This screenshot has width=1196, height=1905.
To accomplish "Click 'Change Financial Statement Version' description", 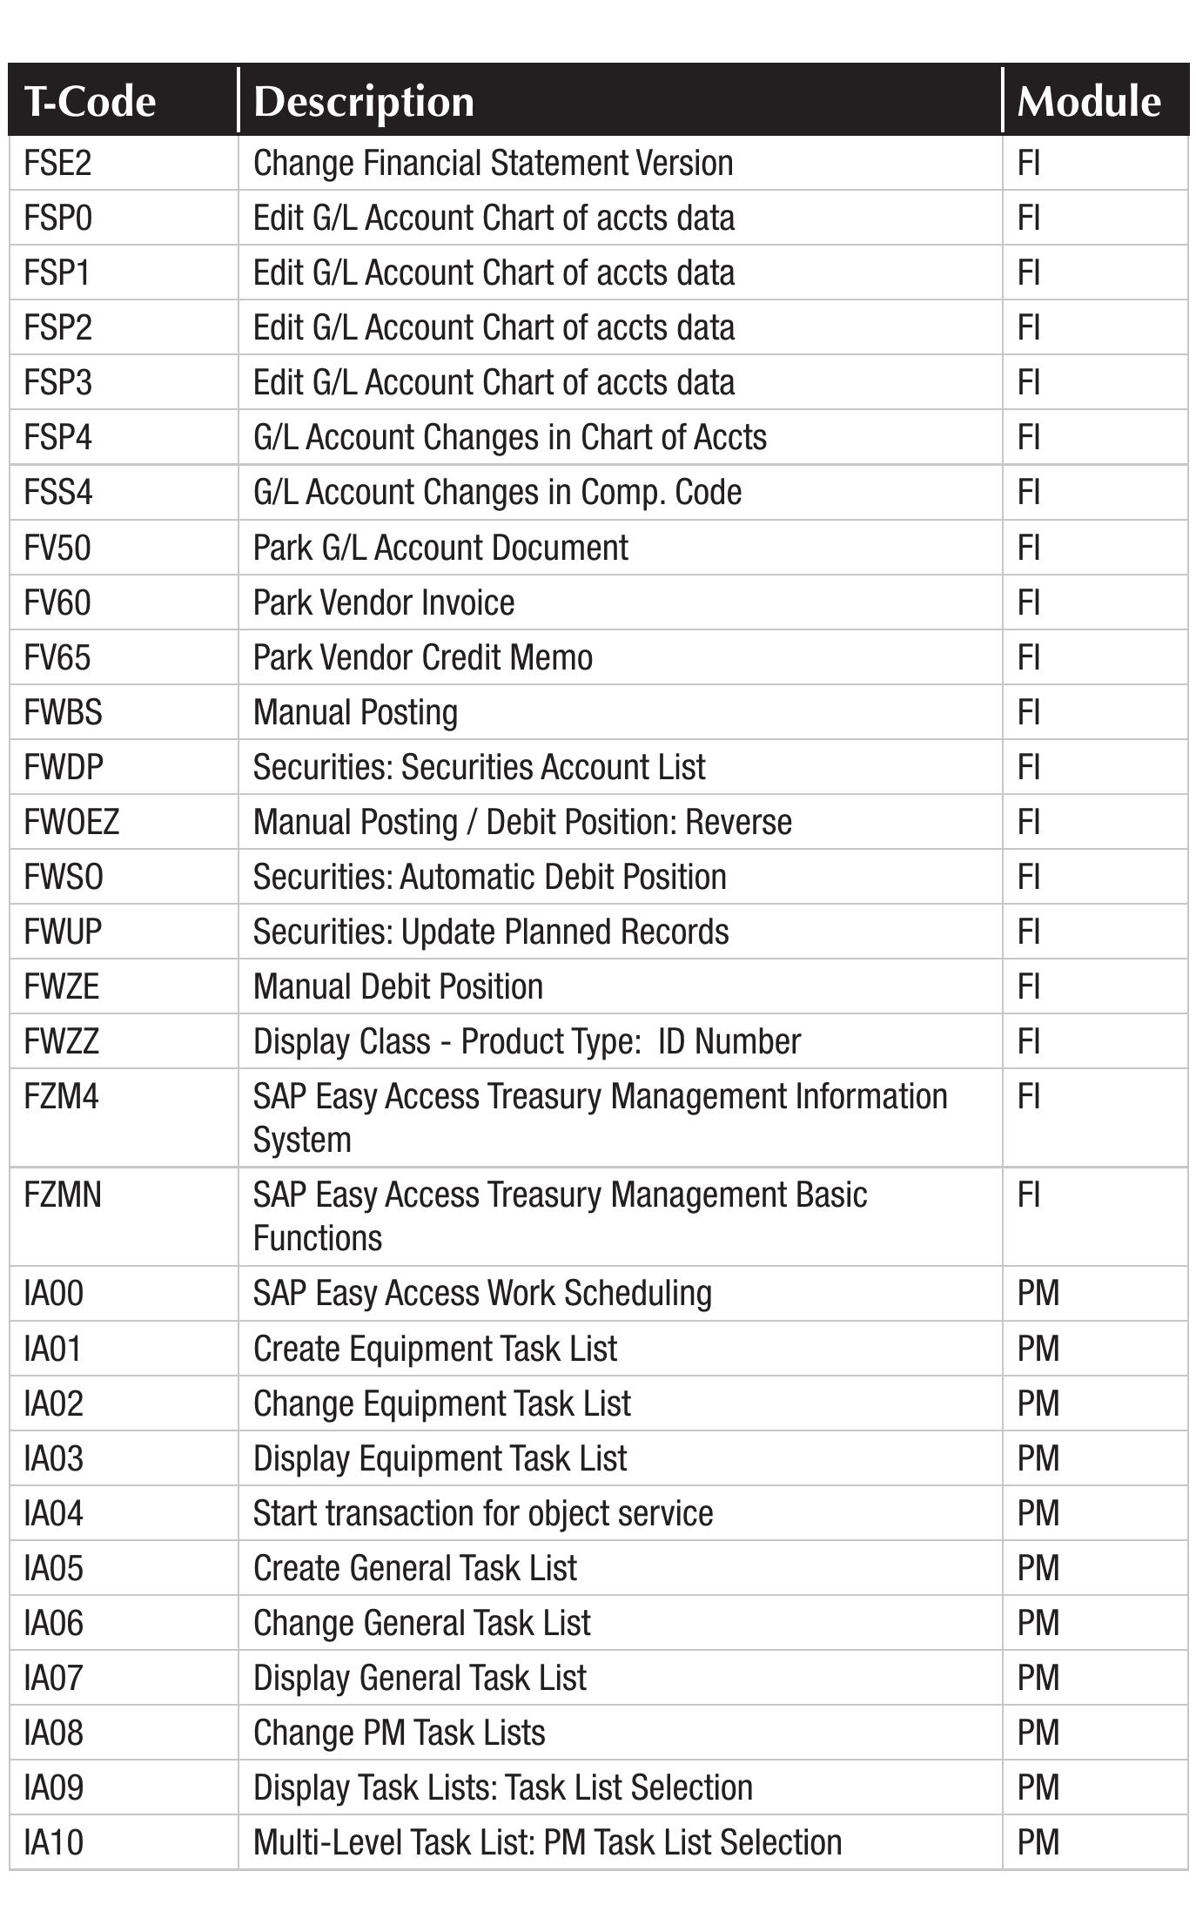I will pos(493,164).
